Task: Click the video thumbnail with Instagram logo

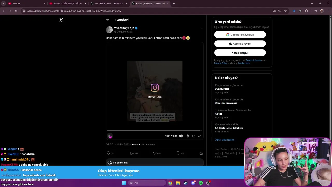Action: click(x=155, y=91)
